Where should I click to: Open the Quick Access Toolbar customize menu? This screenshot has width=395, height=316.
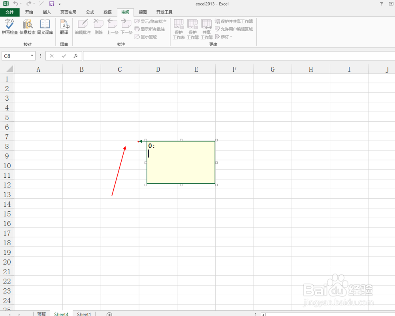pyautogui.click(x=60, y=4)
